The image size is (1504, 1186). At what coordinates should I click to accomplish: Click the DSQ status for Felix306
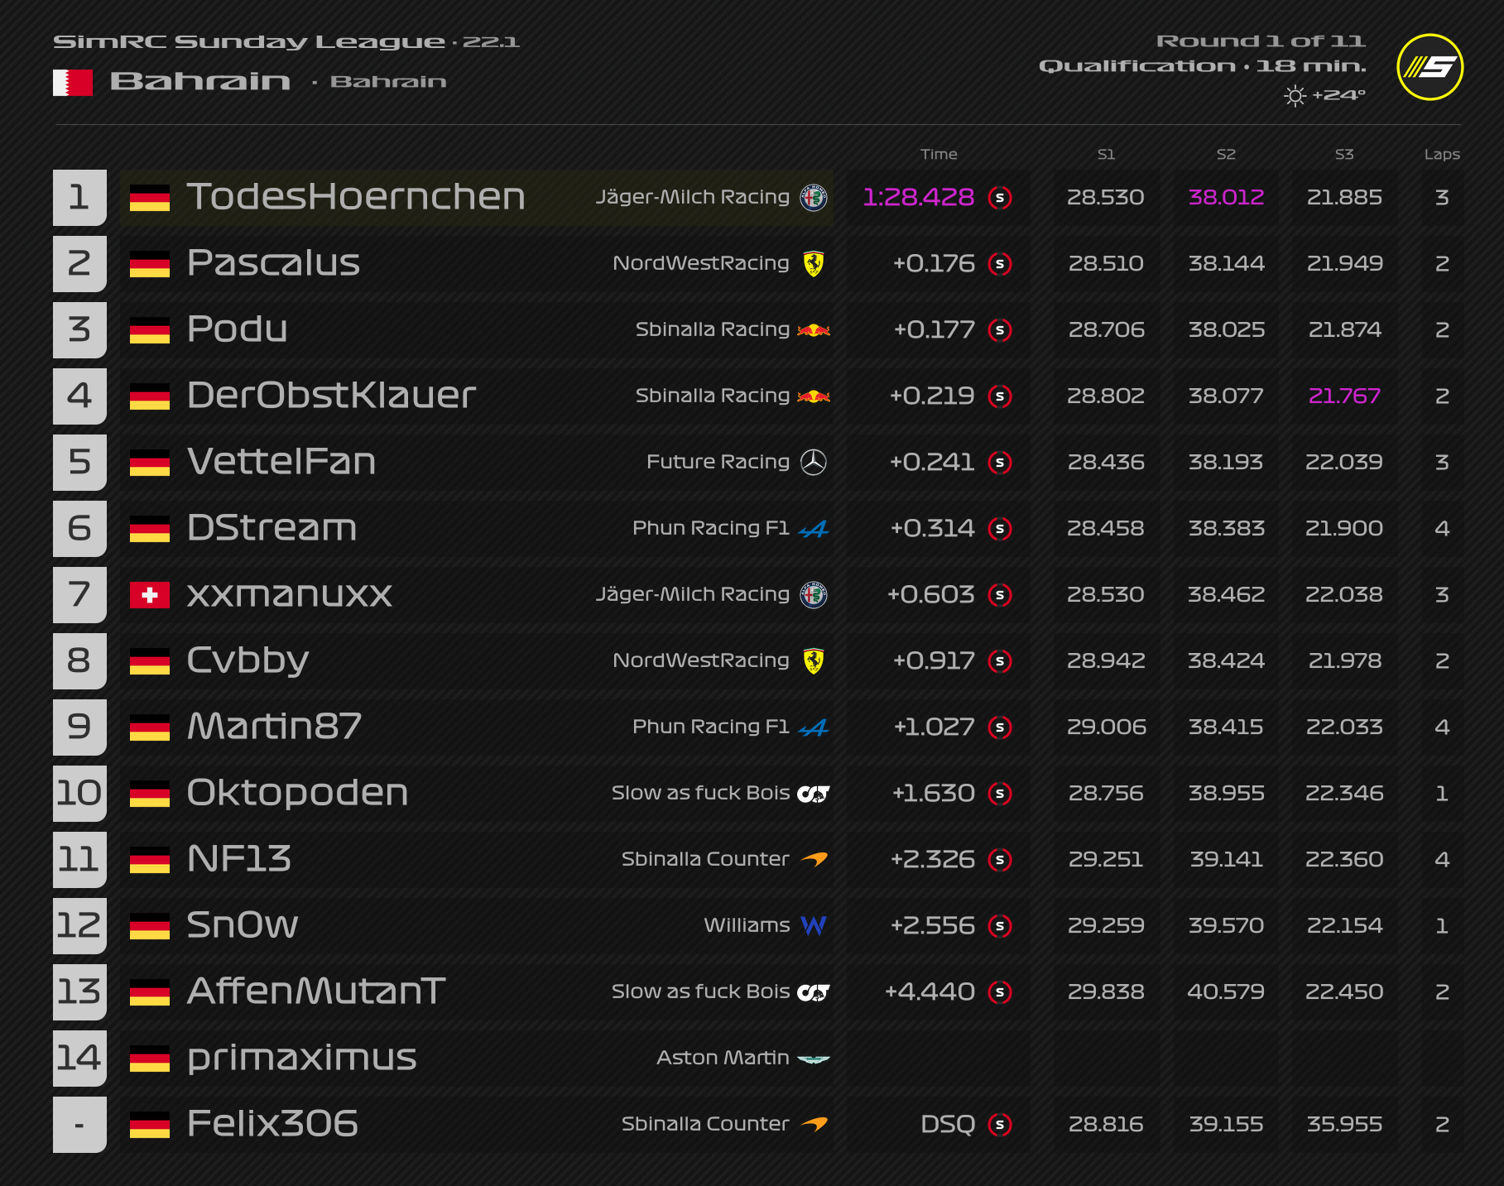[948, 1124]
